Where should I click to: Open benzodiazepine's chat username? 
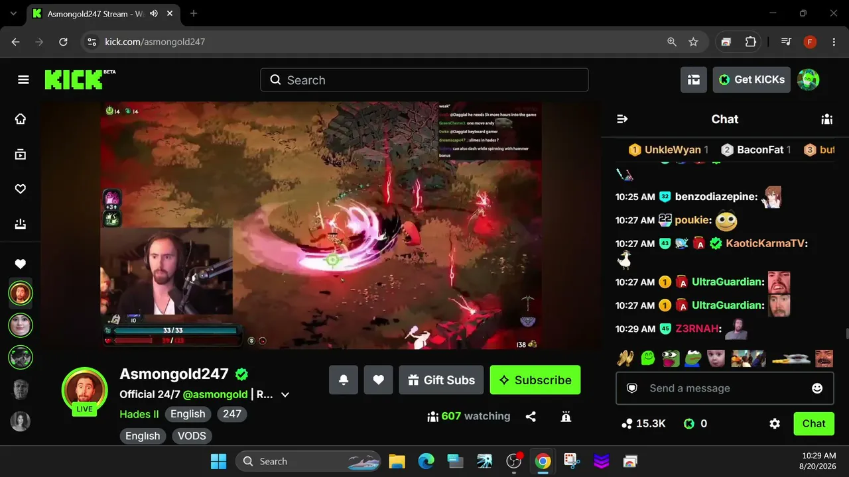coord(716,197)
